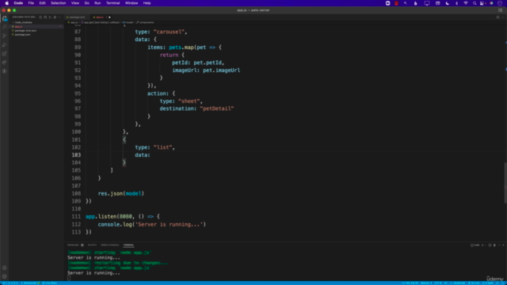Switch to the package.json editor tab
The image size is (507, 285).
tap(76, 17)
